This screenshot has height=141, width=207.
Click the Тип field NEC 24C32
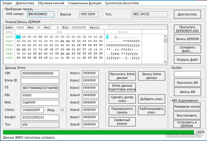click(x=150, y=14)
